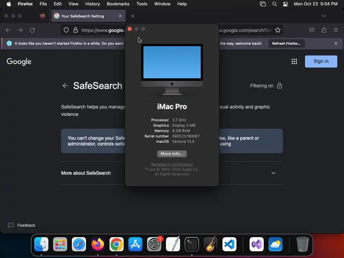The image size is (344, 258).
Task: Click the back arrow beside SafeSearch
Action: [65, 86]
